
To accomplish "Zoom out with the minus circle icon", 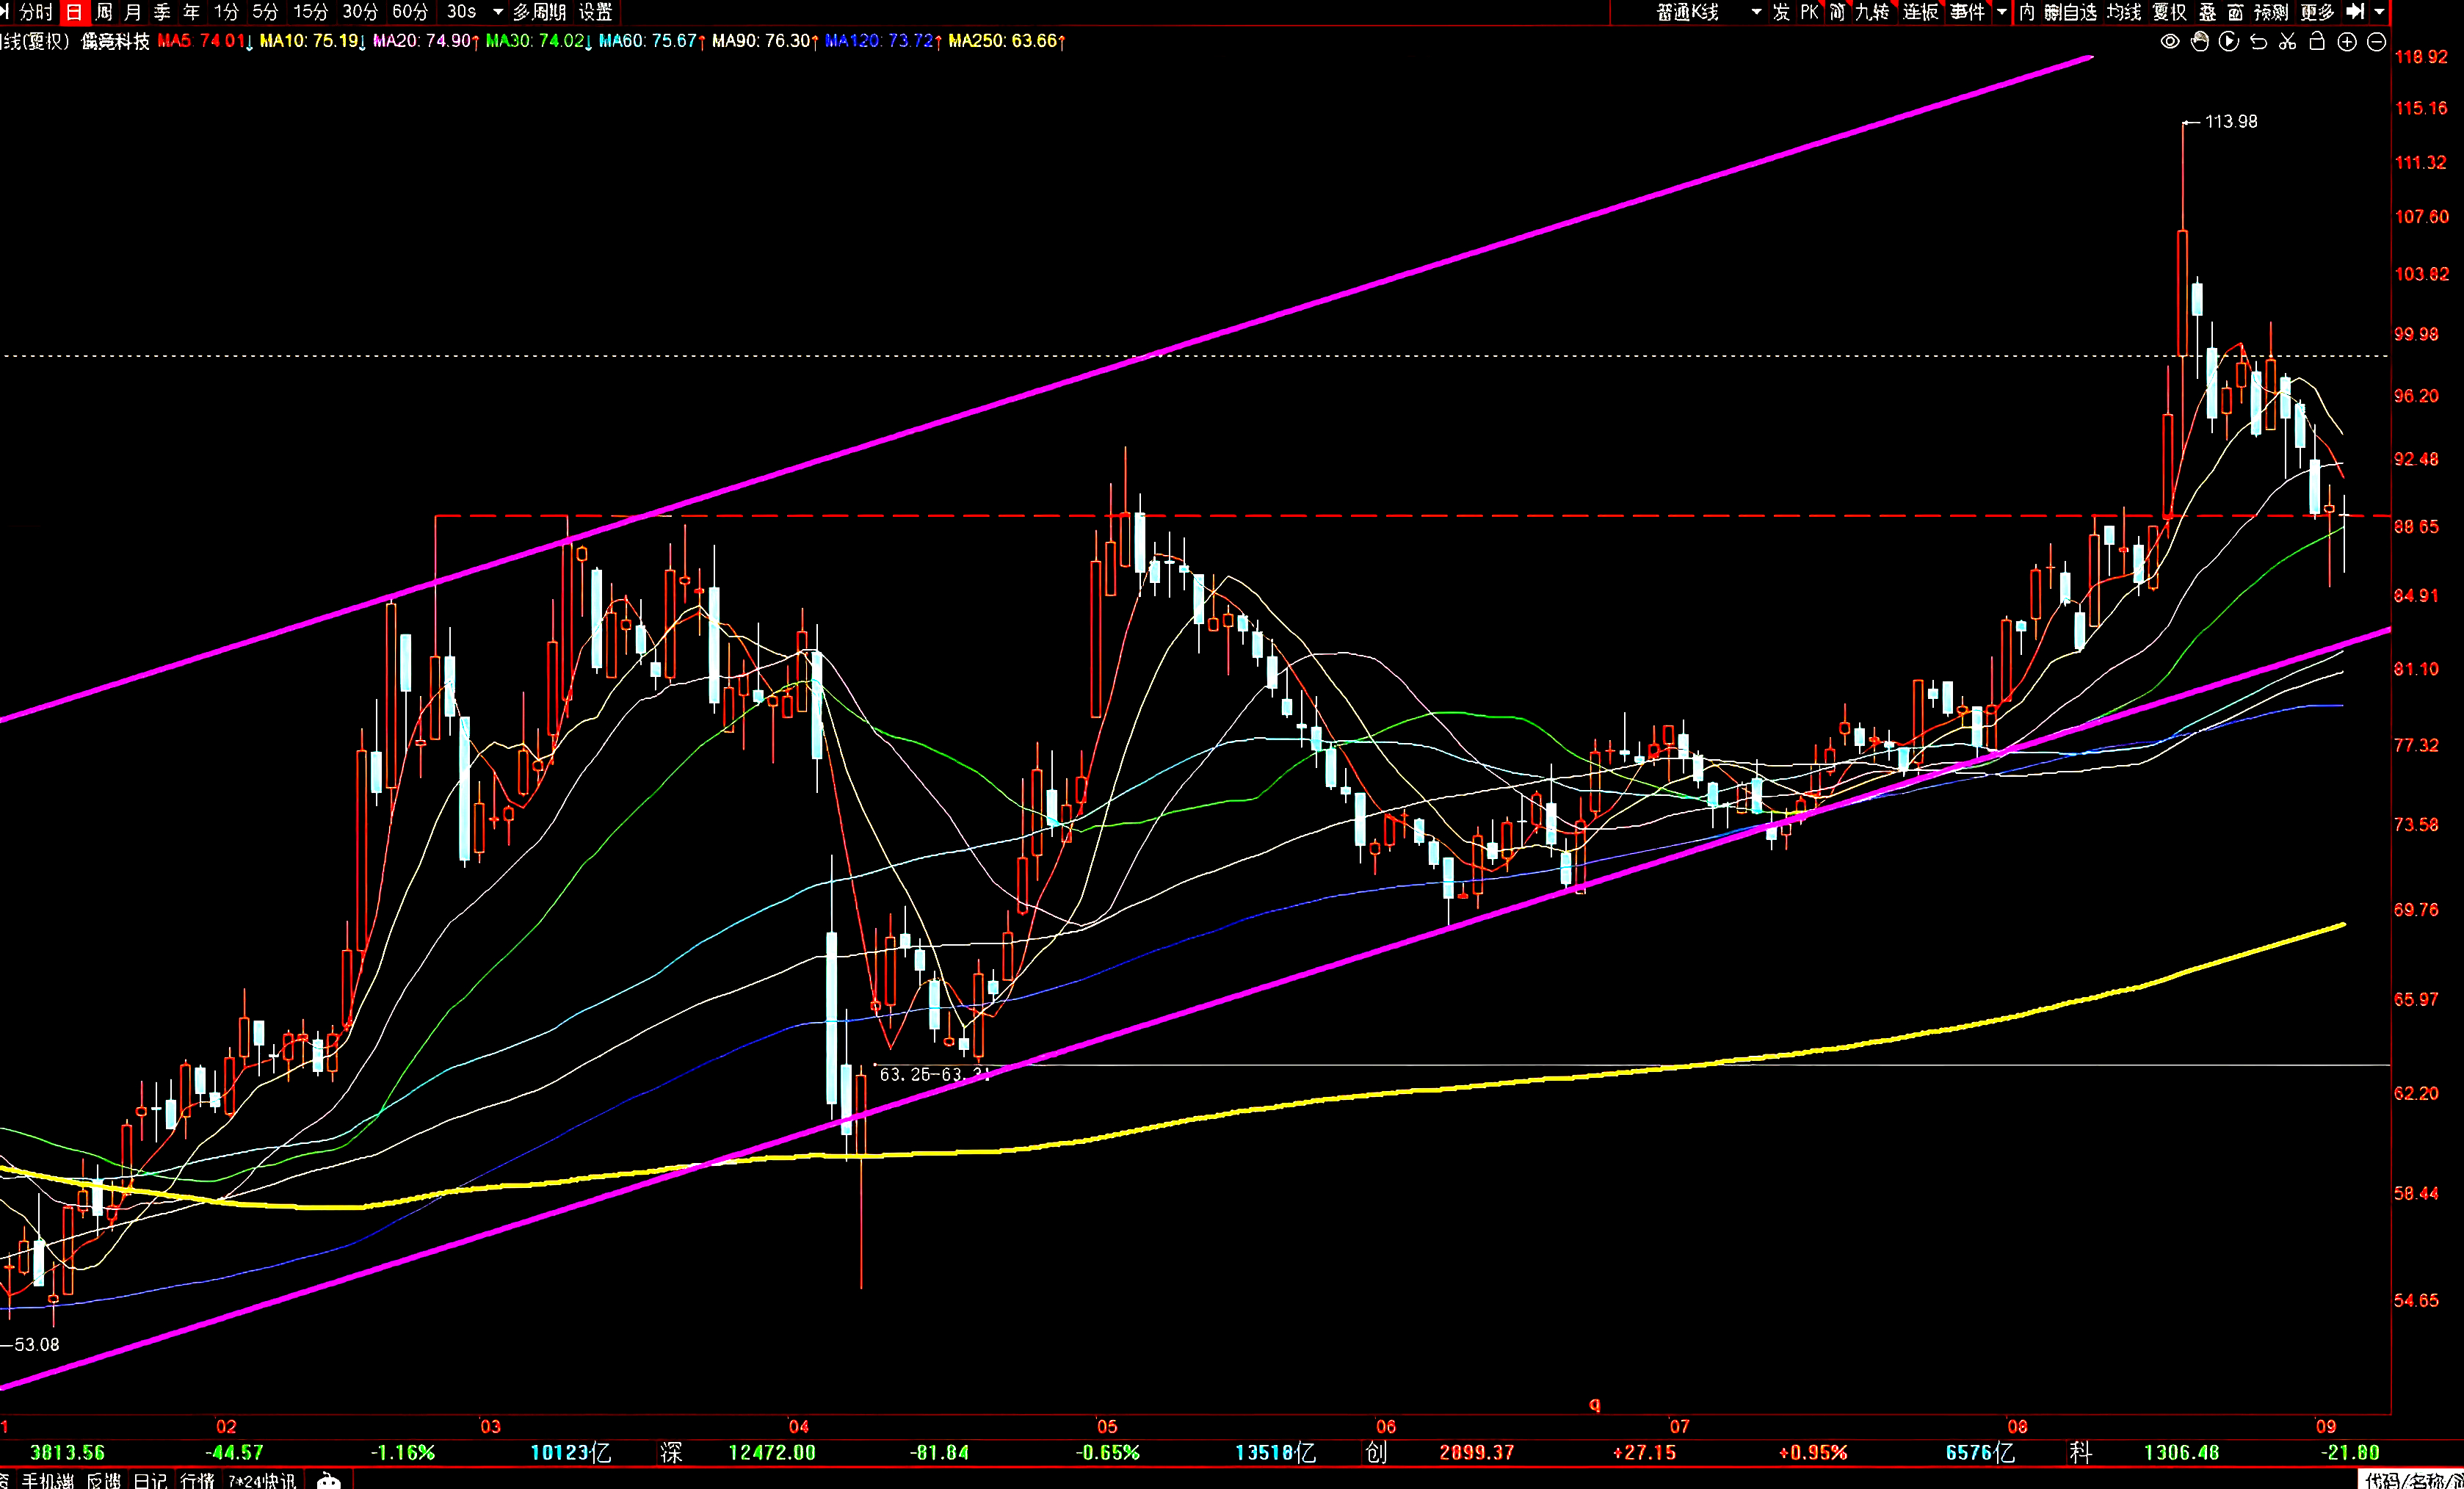I will click(2377, 42).
